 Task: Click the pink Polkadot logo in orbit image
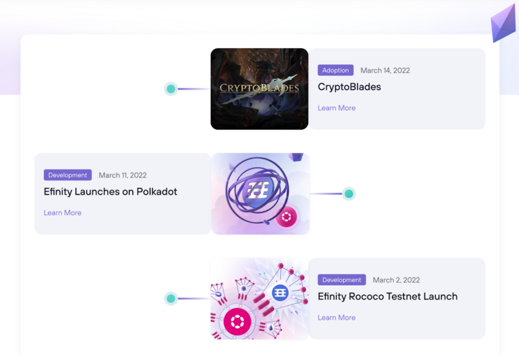click(x=286, y=217)
